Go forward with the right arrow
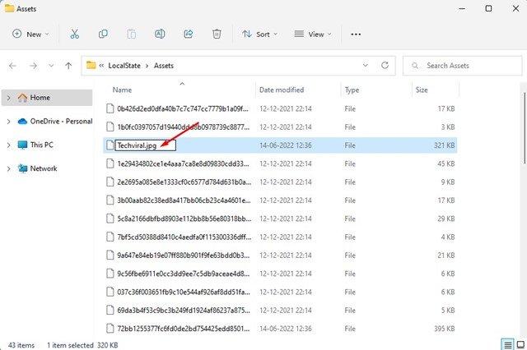Viewport: 527px width, 350px height. point(33,66)
